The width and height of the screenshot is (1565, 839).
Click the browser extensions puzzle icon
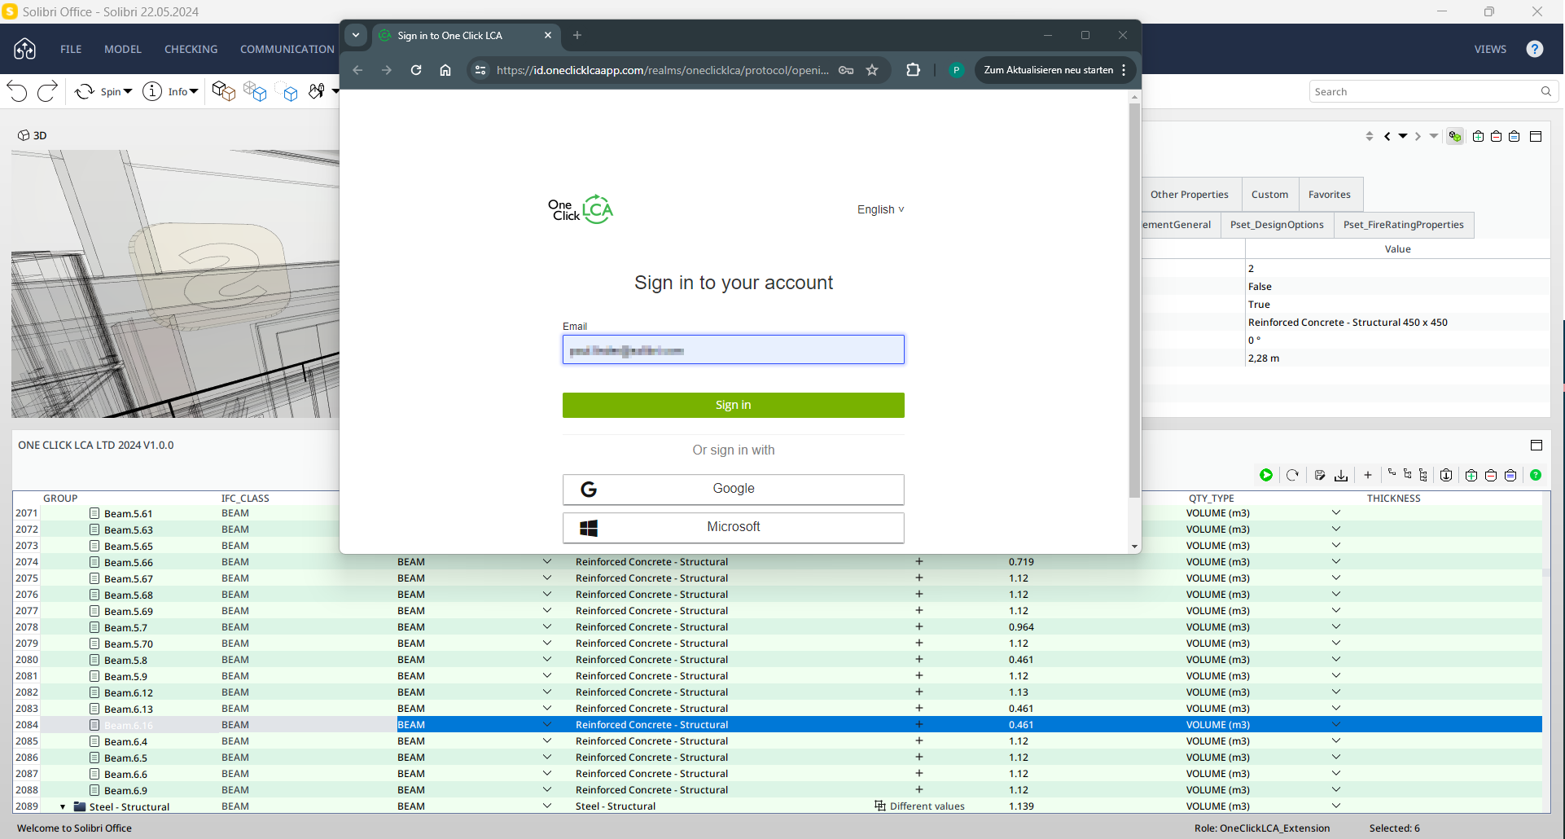[x=913, y=70]
